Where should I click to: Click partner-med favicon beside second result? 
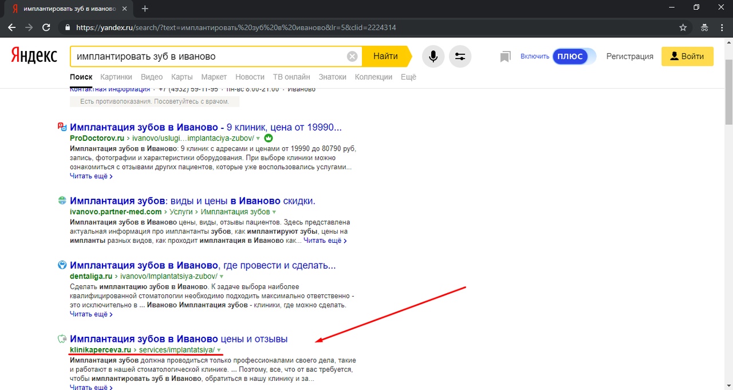coord(62,200)
